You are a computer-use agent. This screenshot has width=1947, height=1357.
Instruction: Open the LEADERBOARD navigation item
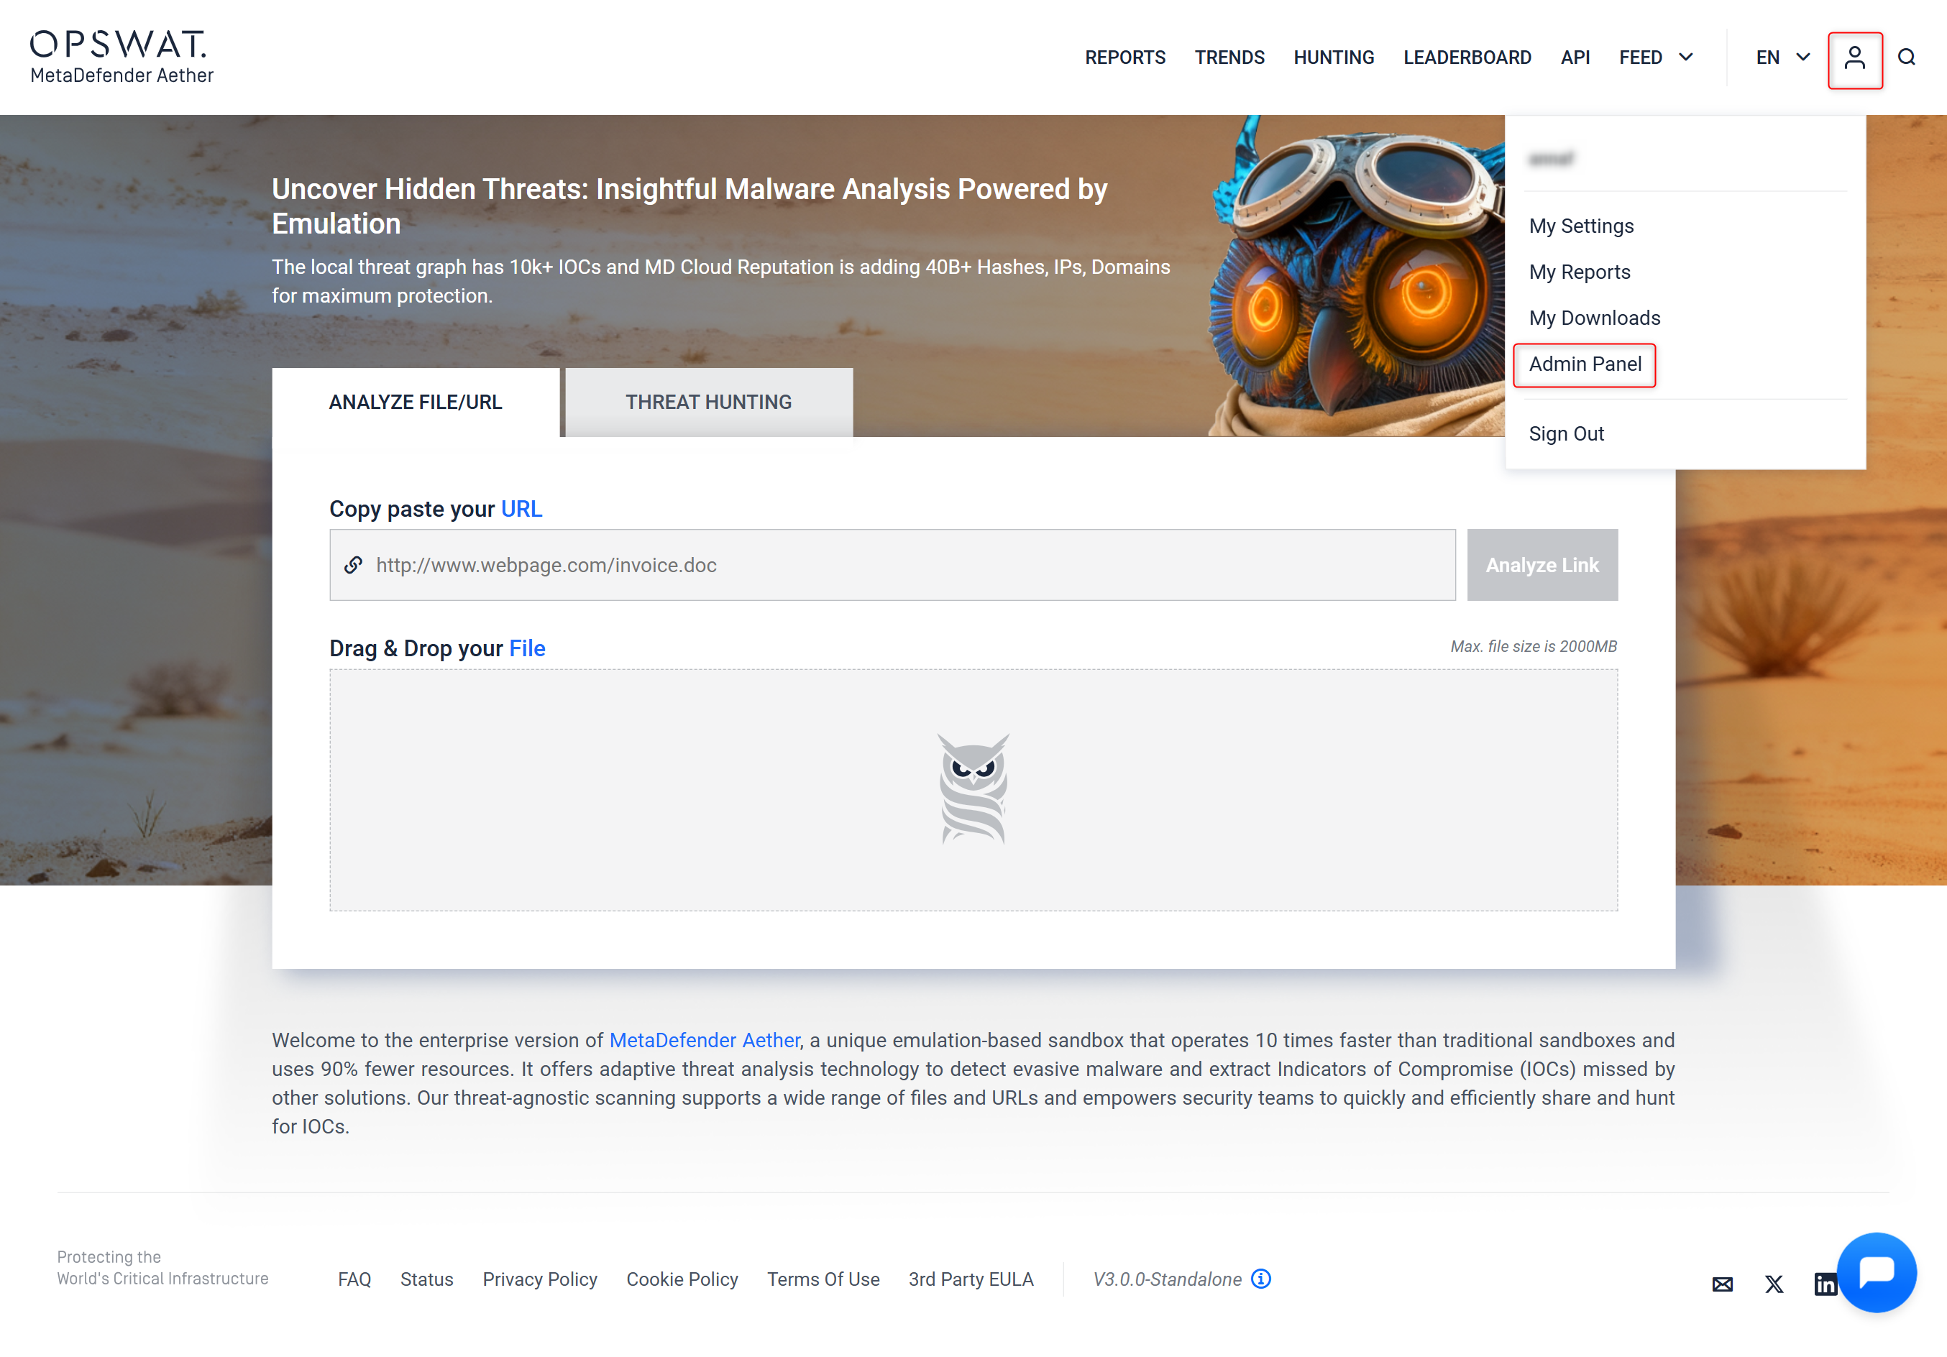(x=1467, y=57)
